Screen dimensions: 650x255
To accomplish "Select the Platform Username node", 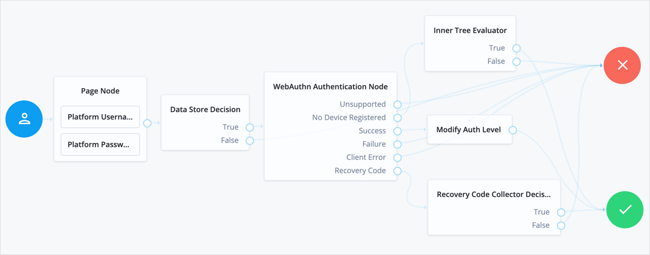I will (x=100, y=117).
